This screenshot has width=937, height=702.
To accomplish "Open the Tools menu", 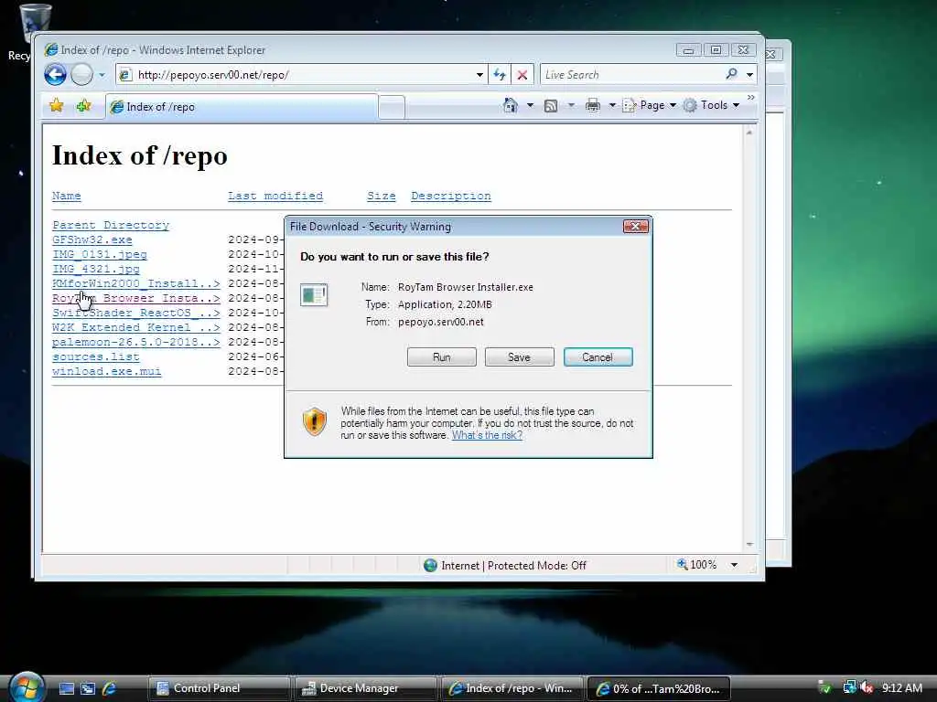I will 712,105.
